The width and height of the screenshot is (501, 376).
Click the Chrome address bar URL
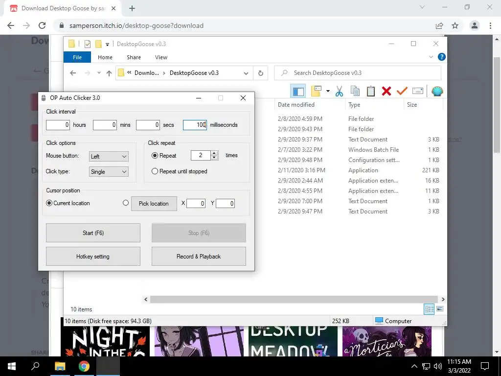[x=137, y=25]
